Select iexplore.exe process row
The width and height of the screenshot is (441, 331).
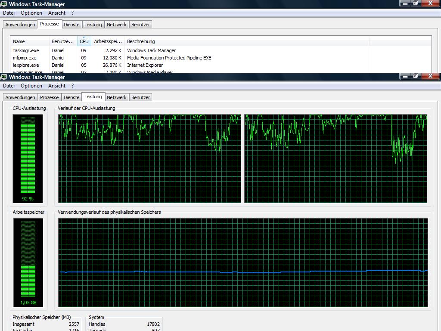221,65
